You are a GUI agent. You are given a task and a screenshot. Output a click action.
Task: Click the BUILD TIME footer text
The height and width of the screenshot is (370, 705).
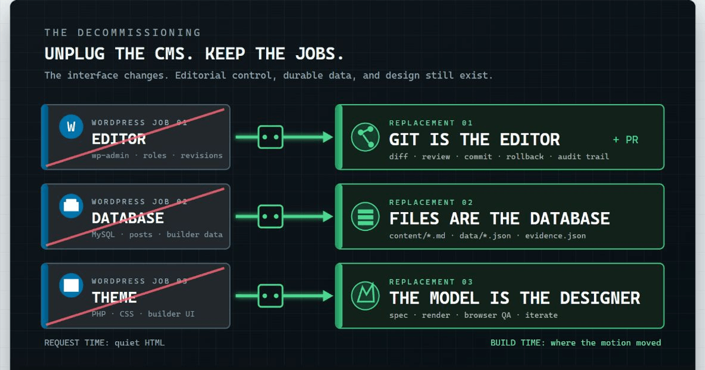(576, 342)
